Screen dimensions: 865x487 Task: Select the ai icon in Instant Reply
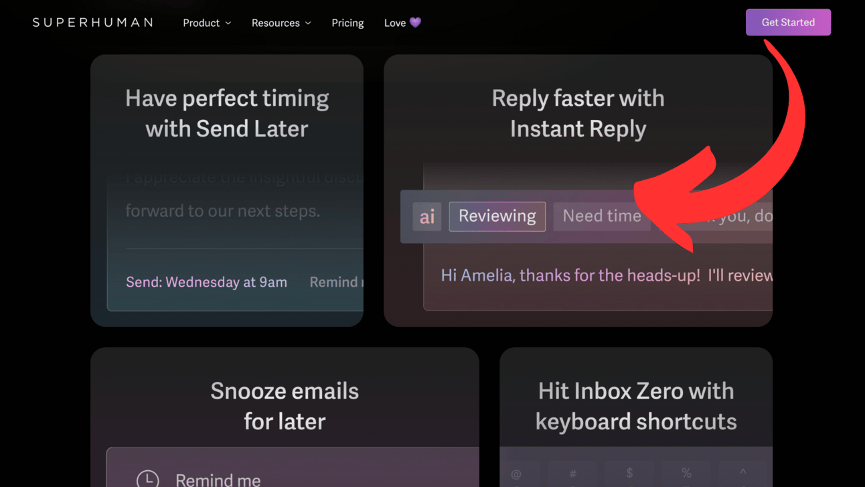pyautogui.click(x=426, y=216)
